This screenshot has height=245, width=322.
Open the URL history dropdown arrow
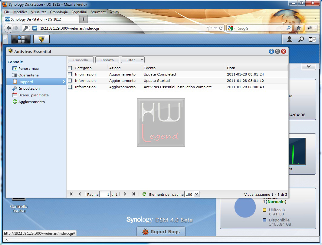(215, 28)
